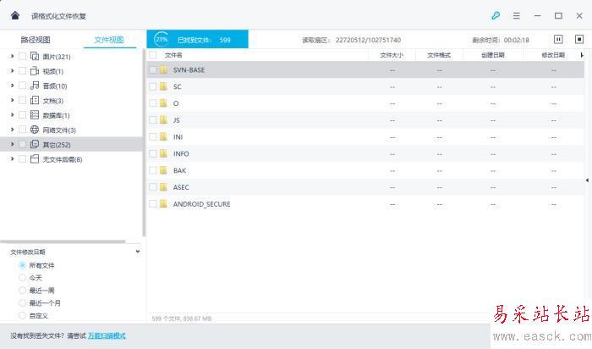The image size is (592, 349).
Task: Expand the 文档(3) tree node
Action: 12,101
